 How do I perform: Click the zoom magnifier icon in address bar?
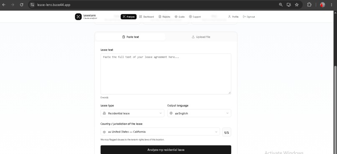(x=281, y=5)
